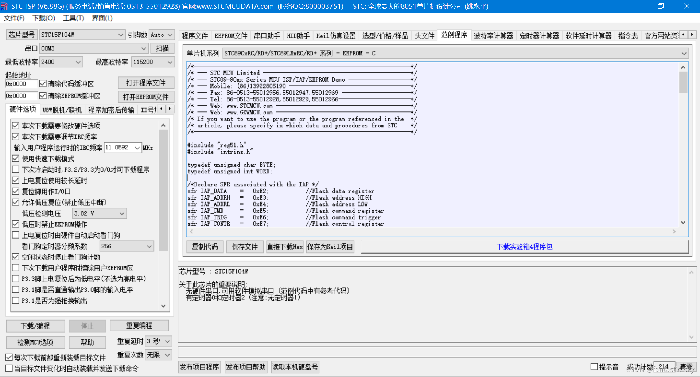
Task: Switch to the 串口助手 tab
Action: click(267, 36)
